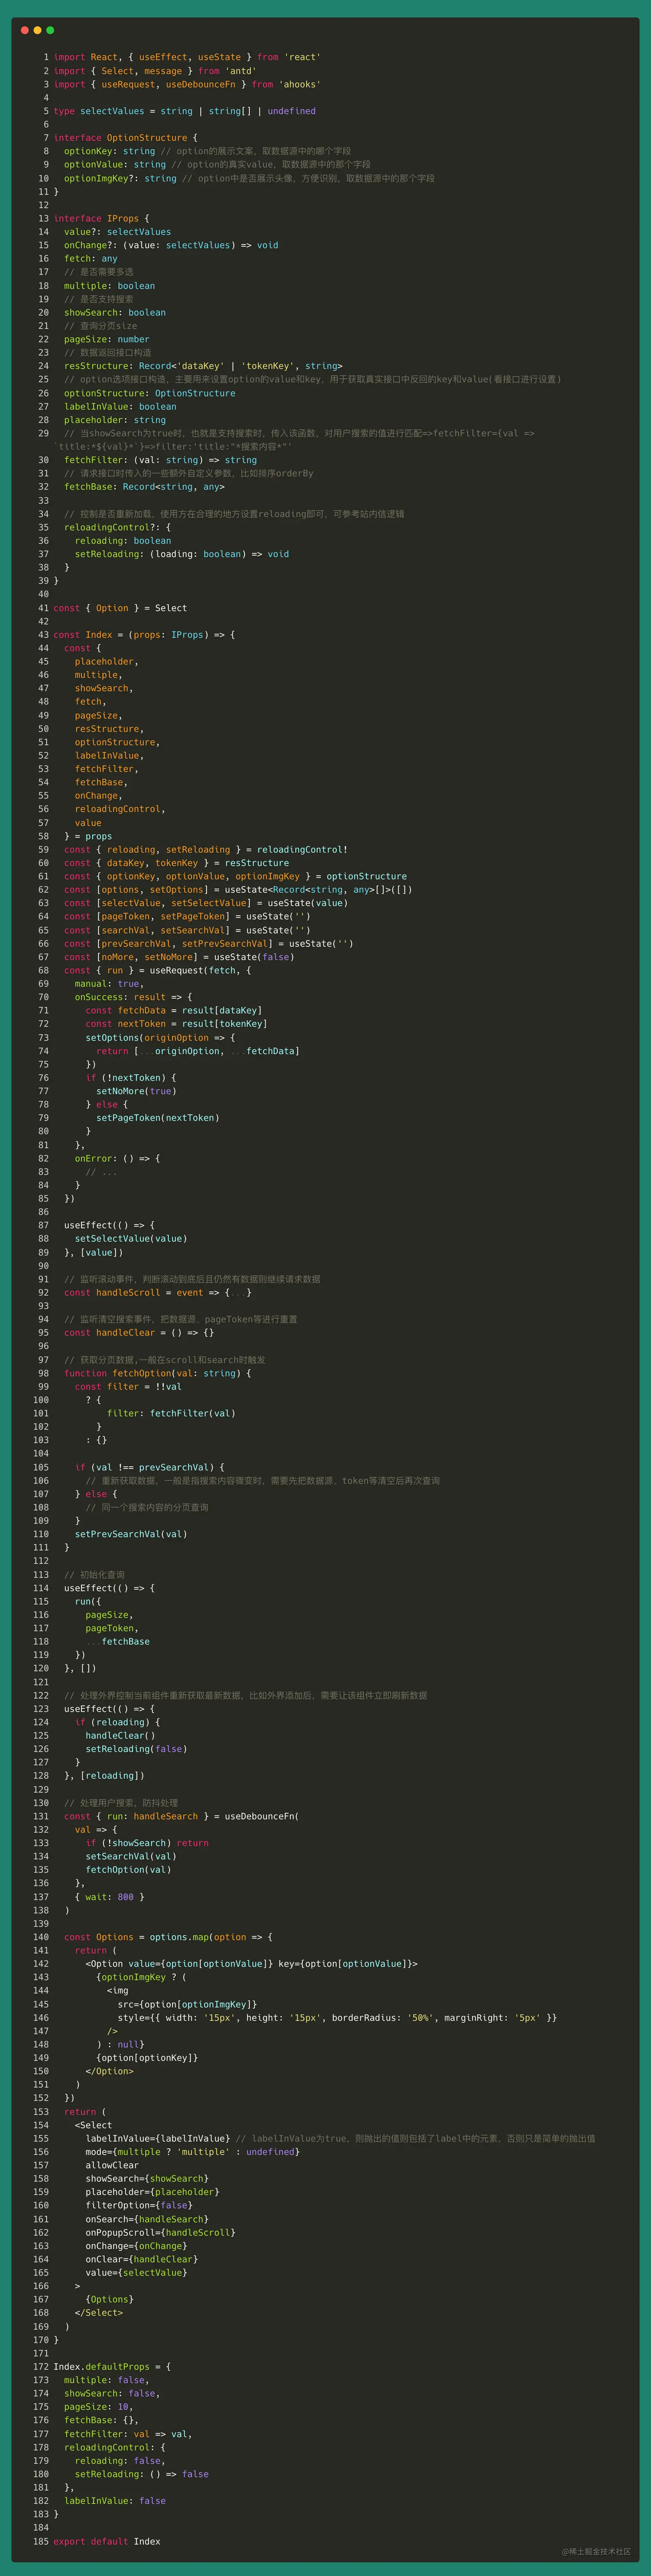Click 'const Options = options.map(option => {'
Screen dimensions: 651x2576
(168, 1937)
